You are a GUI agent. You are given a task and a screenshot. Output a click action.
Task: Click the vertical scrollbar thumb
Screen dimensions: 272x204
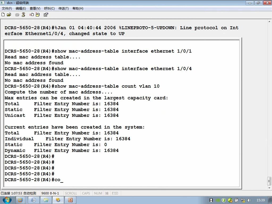click(x=269, y=181)
